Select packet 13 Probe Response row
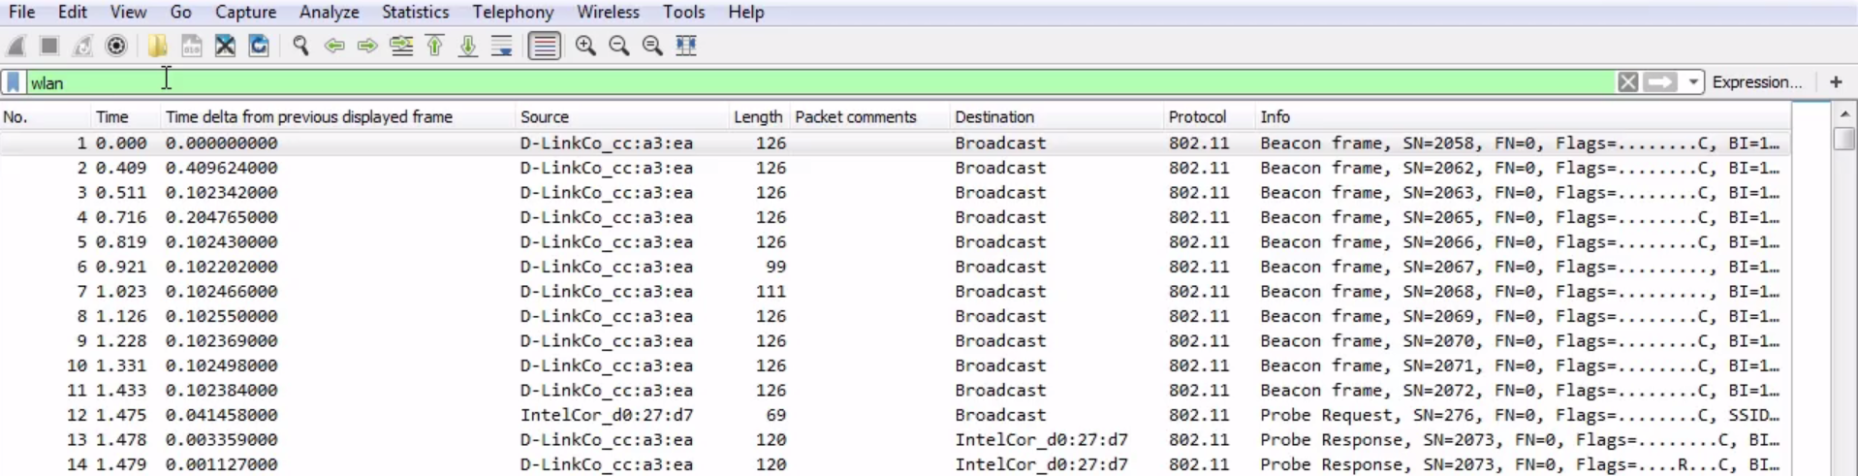The height and width of the screenshot is (476, 1858). pos(895,440)
